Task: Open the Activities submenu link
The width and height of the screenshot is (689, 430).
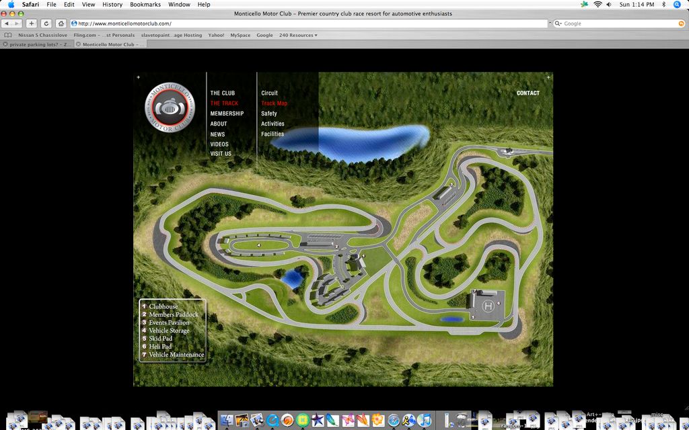Action: point(273,124)
